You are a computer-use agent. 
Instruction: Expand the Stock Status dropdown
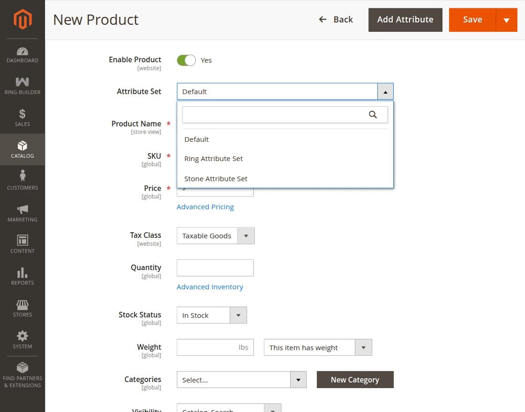point(238,315)
